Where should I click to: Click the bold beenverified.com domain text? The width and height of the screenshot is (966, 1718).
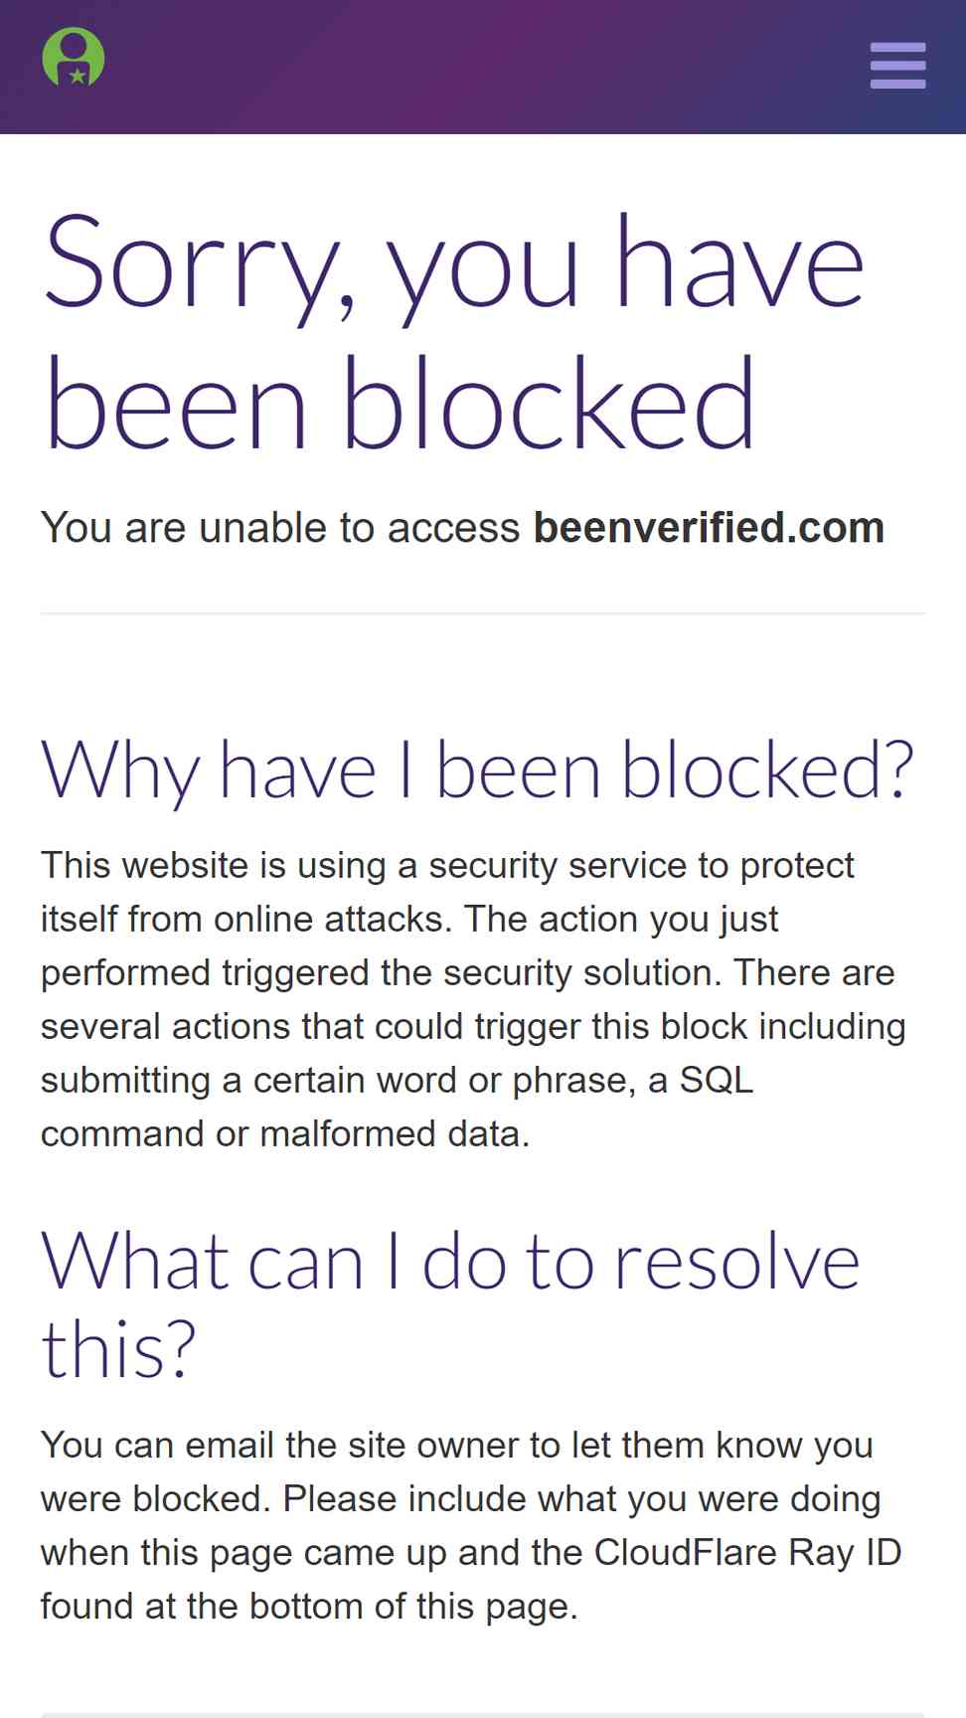(x=709, y=528)
